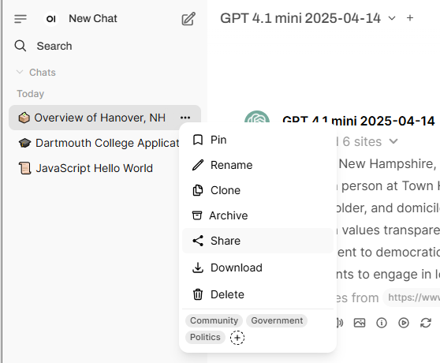The height and width of the screenshot is (363, 440).
Task: Select Download from the chat menu
Action: (258, 268)
